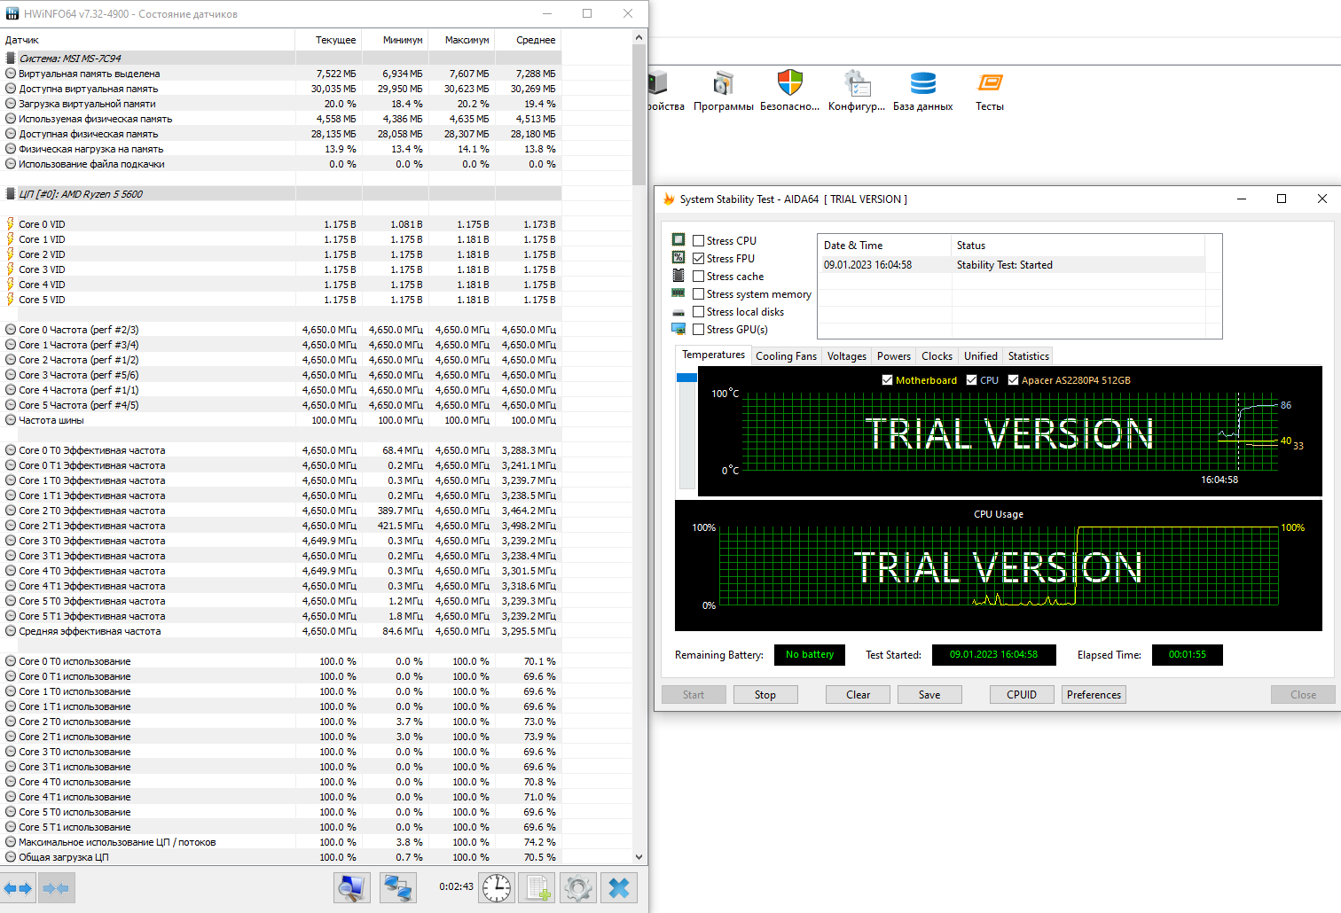Screen dimensions: 1341x913
Task: Open the remote network monitors icon
Action: [x=397, y=888]
